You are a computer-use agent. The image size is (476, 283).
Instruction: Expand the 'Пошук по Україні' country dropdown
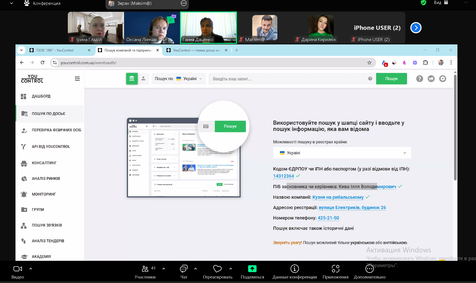pos(178,79)
